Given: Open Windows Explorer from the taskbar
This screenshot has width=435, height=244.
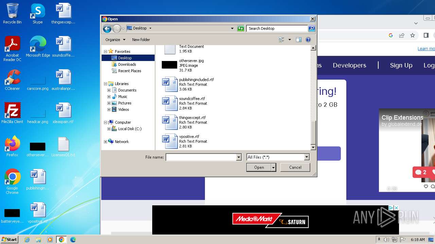Looking at the screenshot, I should coord(38,240).
